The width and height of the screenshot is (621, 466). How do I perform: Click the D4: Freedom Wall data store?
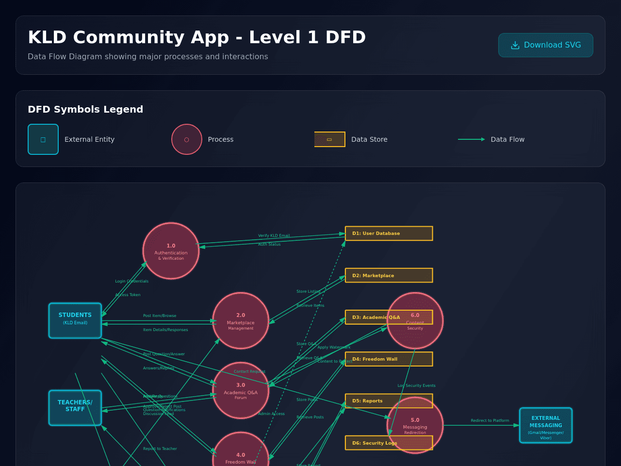[x=389, y=359]
